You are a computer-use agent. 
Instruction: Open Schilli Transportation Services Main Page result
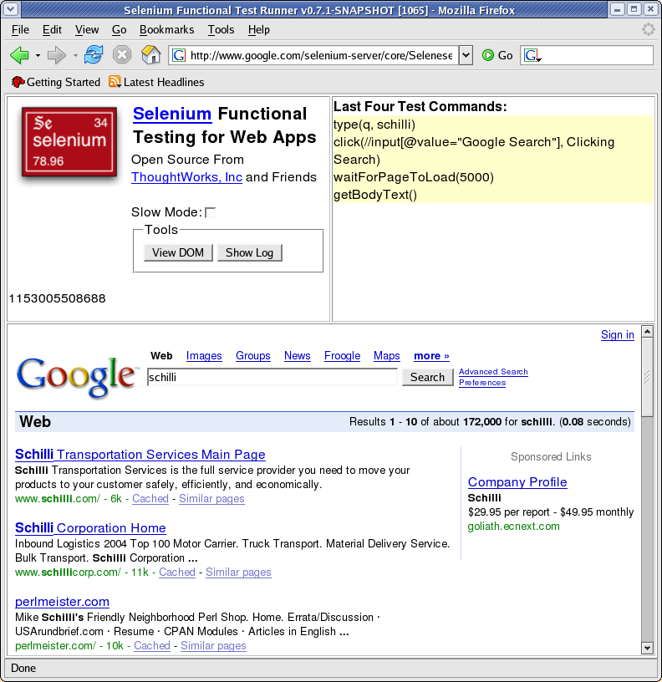(x=140, y=455)
